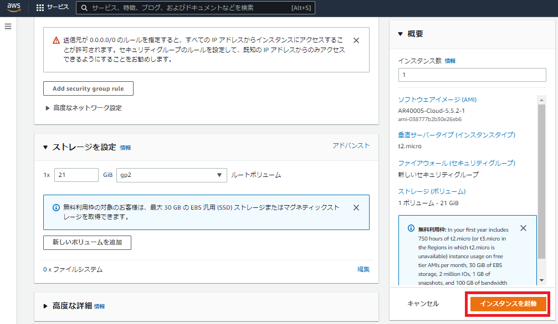Screen dimensions: 558x324
Task: Open the gp2 volume type dropdown
Action: 171,175
